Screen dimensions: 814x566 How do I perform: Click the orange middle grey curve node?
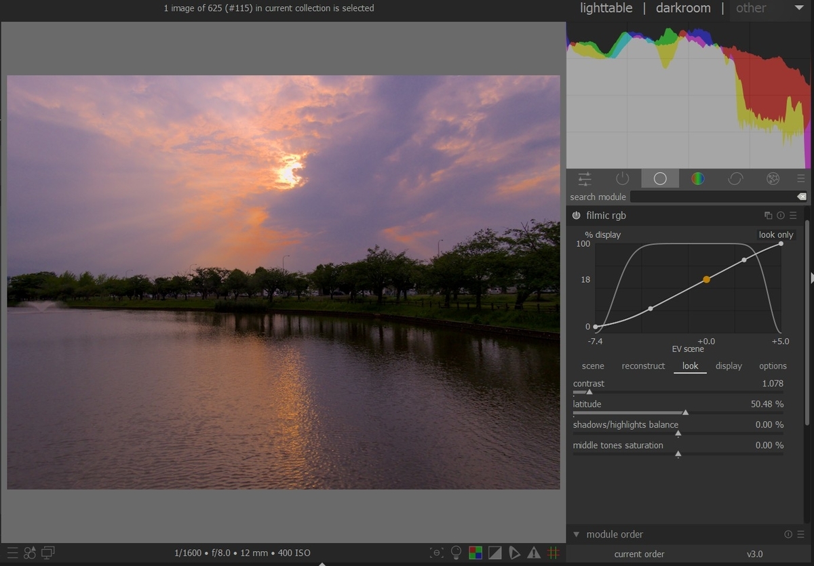[x=706, y=279]
